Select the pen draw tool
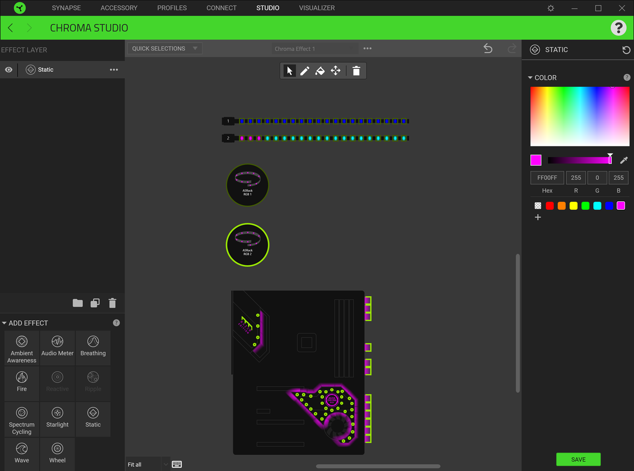Image resolution: width=634 pixels, height=471 pixels. point(305,71)
